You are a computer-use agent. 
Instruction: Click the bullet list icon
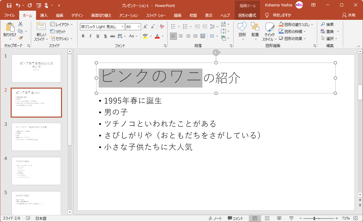coord(173,27)
